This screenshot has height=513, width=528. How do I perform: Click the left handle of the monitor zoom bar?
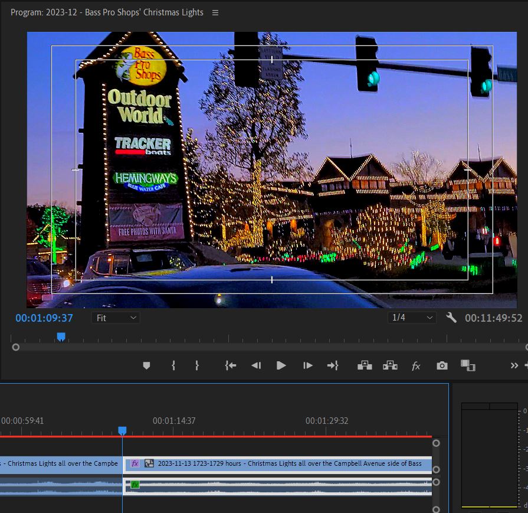tap(16, 347)
